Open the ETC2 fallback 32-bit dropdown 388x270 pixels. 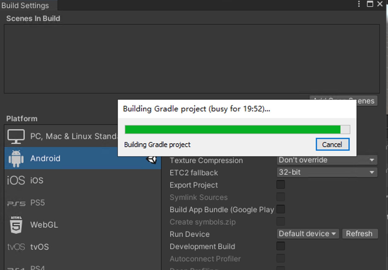tap(327, 172)
